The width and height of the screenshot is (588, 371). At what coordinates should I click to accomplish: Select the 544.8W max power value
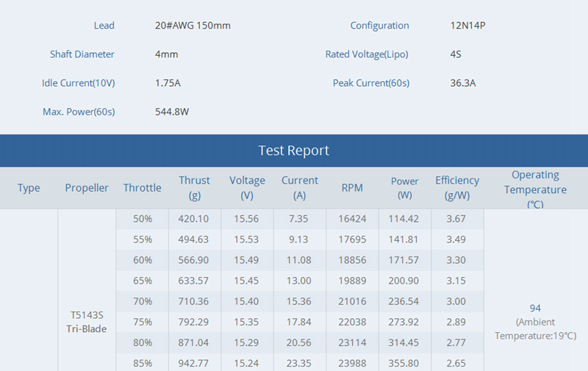172,112
